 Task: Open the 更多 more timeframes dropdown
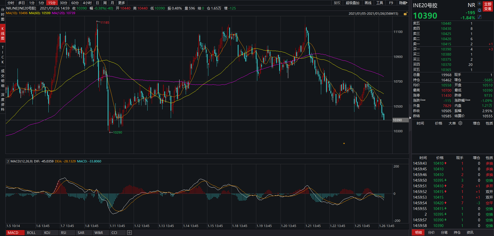[122, 3]
